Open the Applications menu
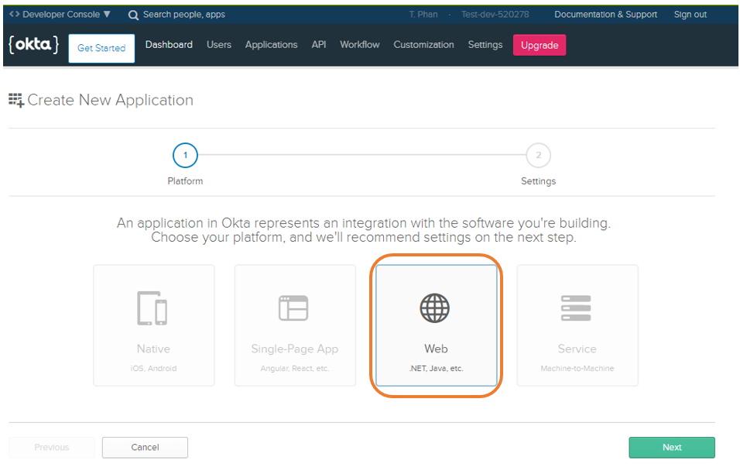Image resolution: width=740 pixels, height=464 pixels. [272, 45]
